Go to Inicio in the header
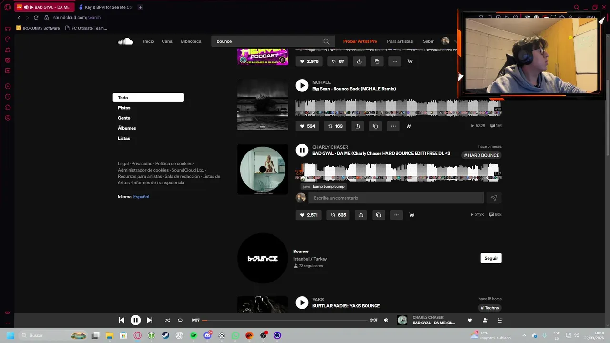 click(149, 41)
